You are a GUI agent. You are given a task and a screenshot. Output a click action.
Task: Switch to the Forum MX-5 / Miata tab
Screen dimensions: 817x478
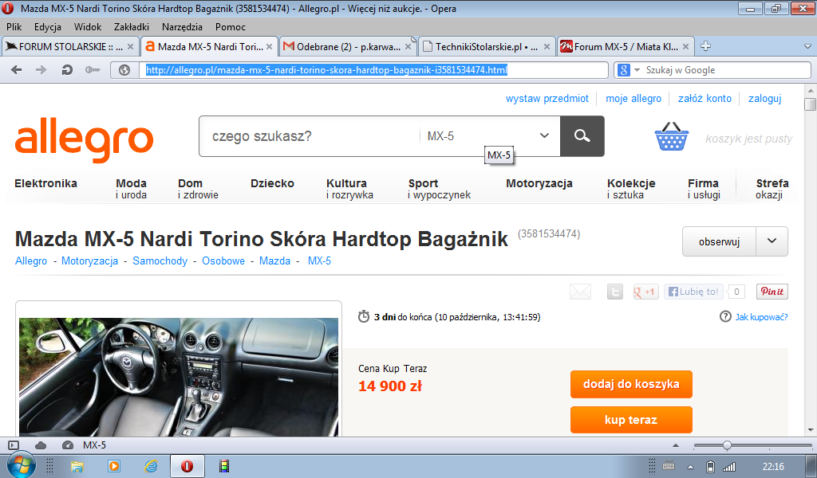coord(626,46)
